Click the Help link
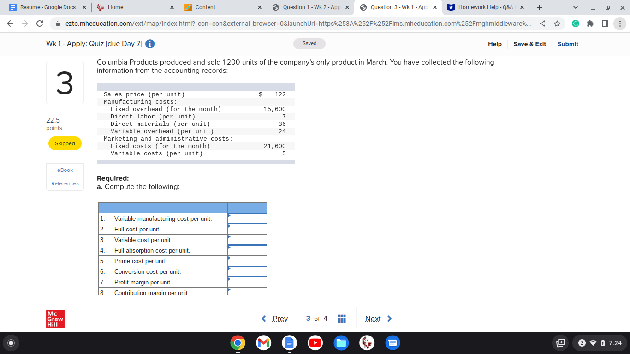This screenshot has width=630, height=354. pyautogui.click(x=495, y=44)
